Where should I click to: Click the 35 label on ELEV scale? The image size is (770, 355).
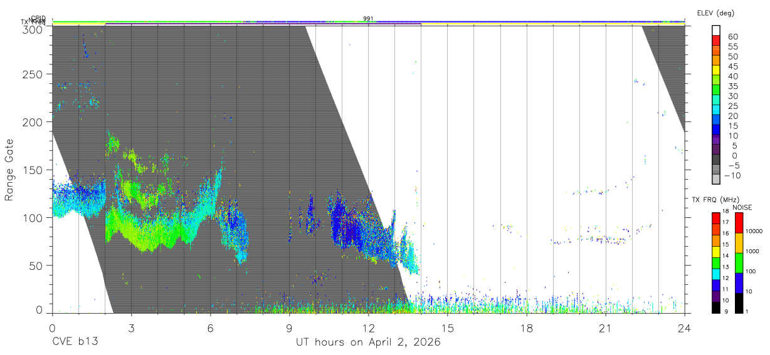point(732,86)
